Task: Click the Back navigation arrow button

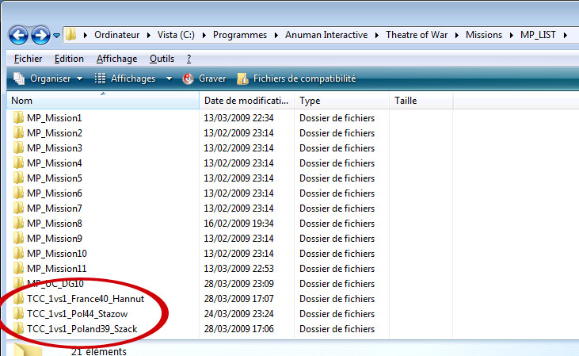Action: (19, 35)
